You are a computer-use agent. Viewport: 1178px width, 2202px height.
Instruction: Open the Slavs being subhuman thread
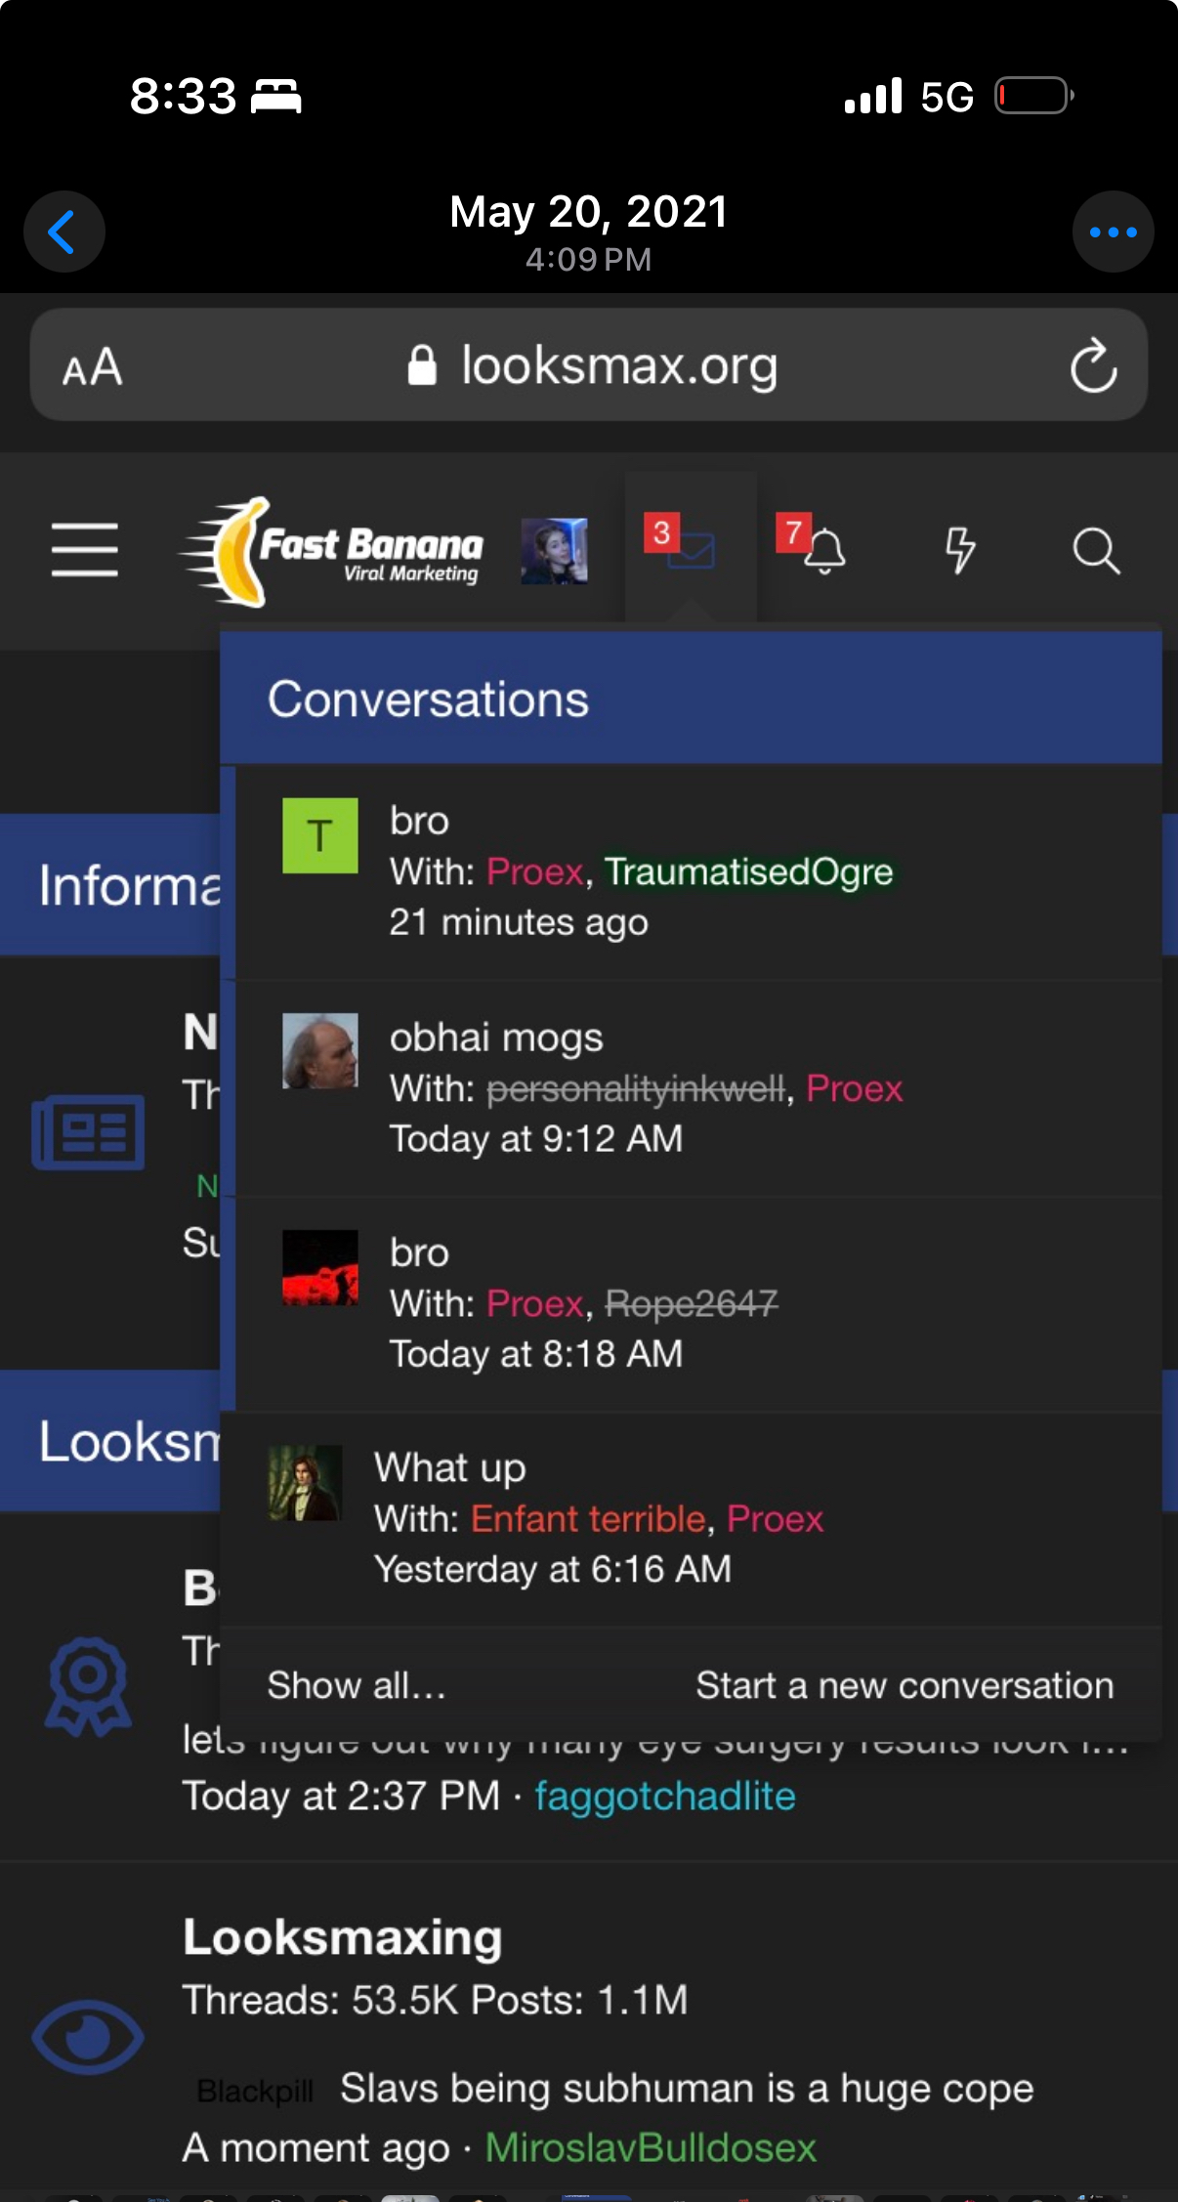click(x=687, y=2089)
